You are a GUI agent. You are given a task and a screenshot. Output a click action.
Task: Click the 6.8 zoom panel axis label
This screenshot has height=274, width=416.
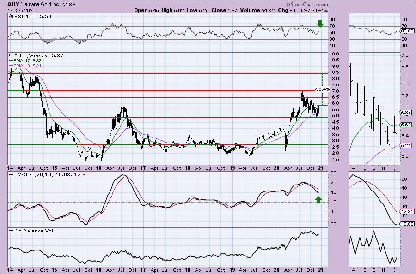[405, 66]
